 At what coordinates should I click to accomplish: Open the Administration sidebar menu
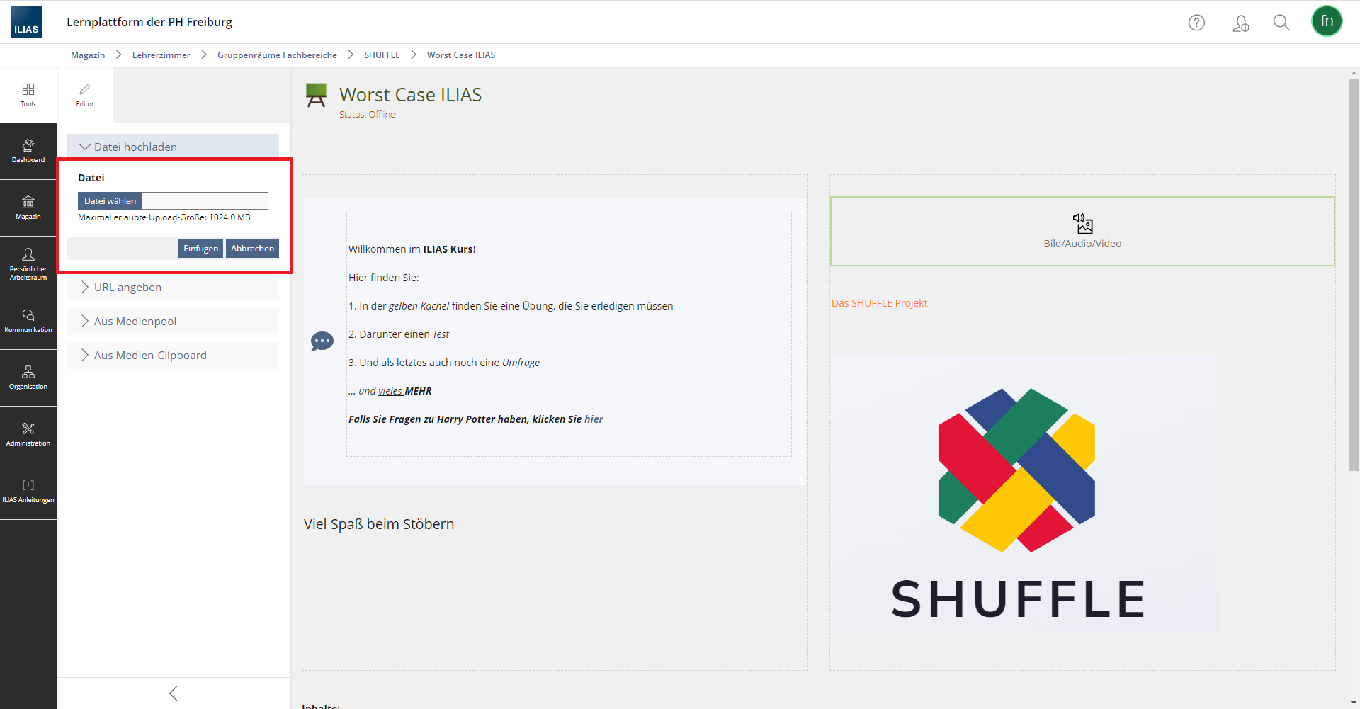coord(28,434)
